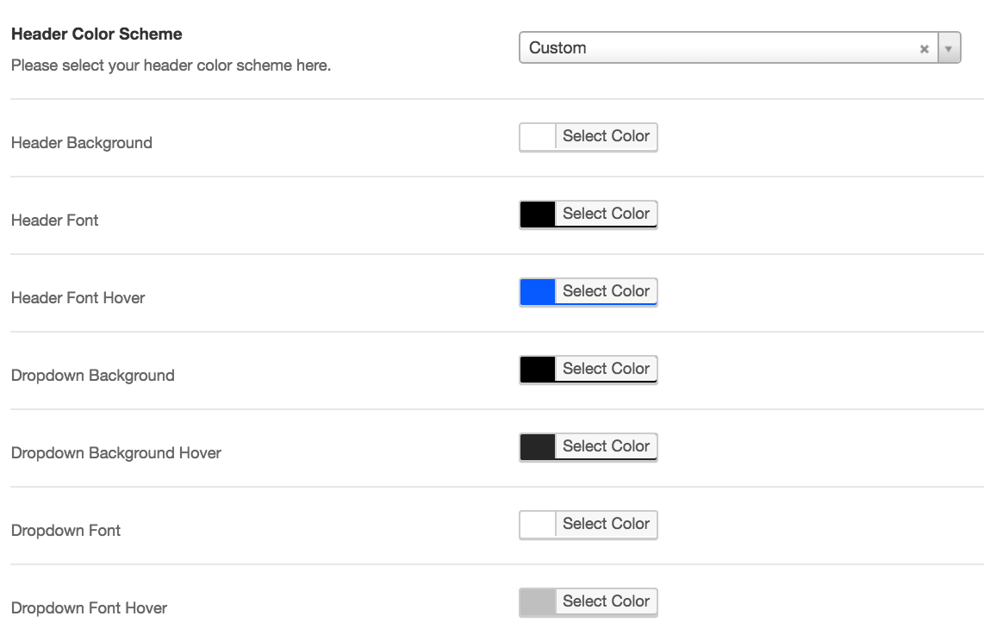Click the blue Header Font Hover swatch
Image resolution: width=984 pixels, height=641 pixels.
click(538, 292)
